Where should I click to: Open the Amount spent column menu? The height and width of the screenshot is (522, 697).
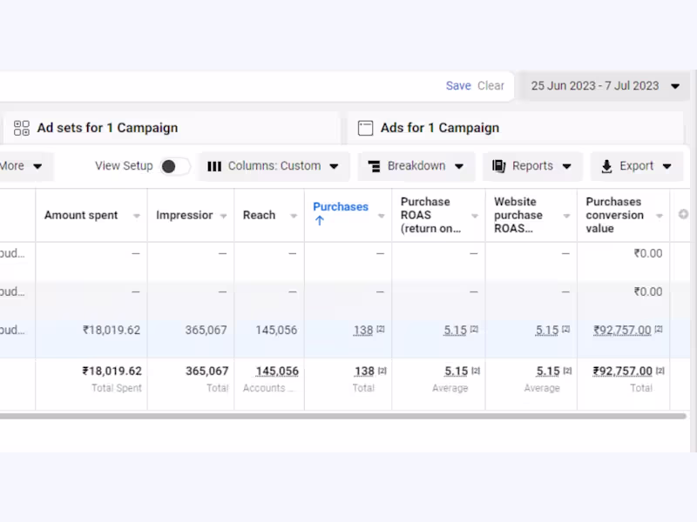click(x=137, y=216)
